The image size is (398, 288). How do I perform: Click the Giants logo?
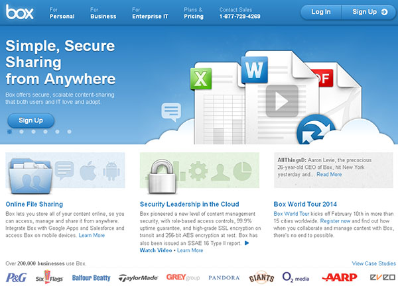pyautogui.click(x=261, y=277)
